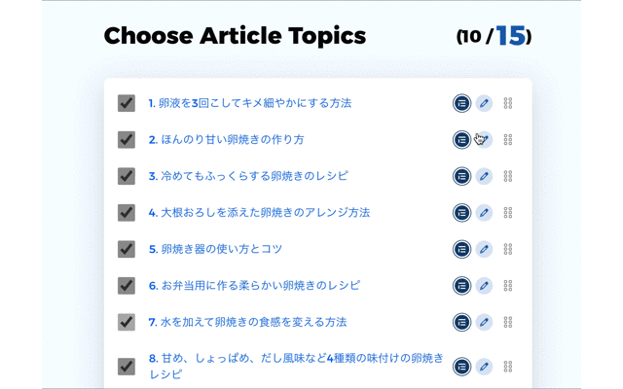Click pencil edit icon for topic 1
The image size is (623, 389).
484,103
